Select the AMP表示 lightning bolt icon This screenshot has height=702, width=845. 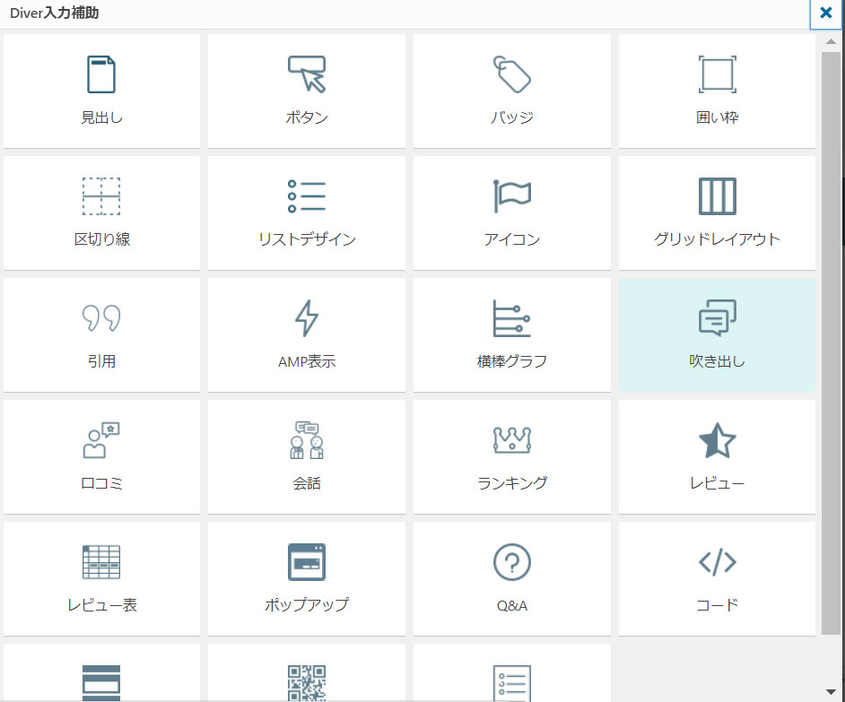307,319
